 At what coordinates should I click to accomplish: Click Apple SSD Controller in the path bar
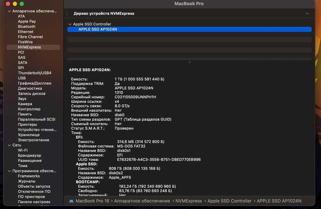point(230,201)
